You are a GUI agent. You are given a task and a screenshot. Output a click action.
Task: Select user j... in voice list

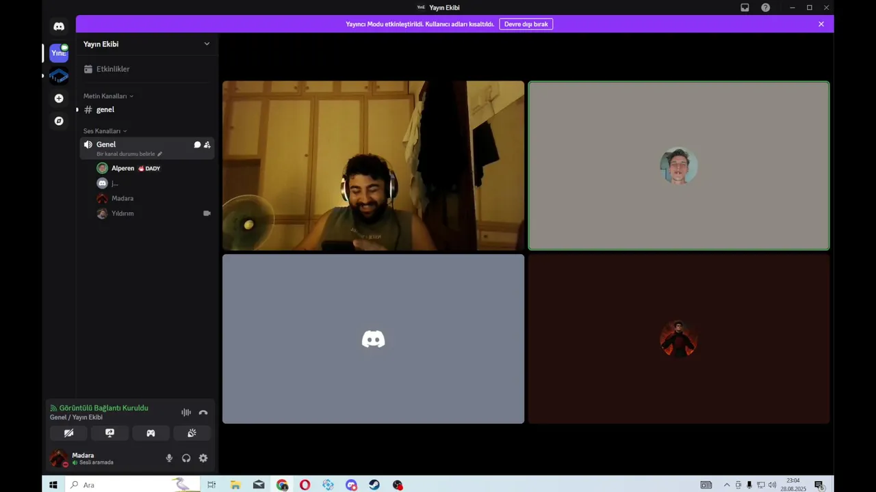point(154,183)
